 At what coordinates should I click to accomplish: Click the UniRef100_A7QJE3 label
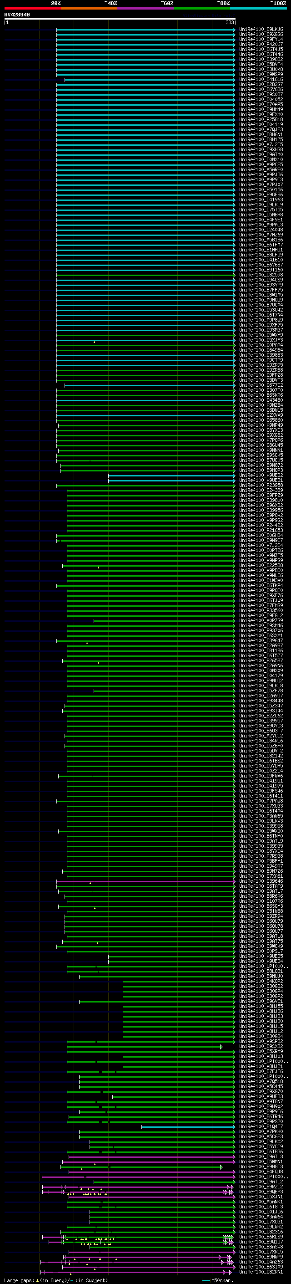pyautogui.click(x=261, y=130)
